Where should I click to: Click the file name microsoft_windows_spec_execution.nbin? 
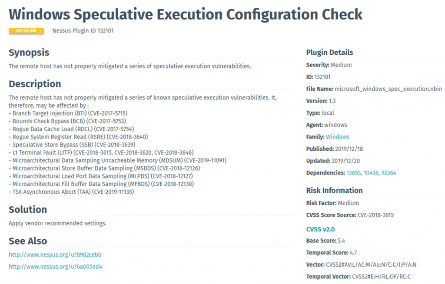point(388,89)
